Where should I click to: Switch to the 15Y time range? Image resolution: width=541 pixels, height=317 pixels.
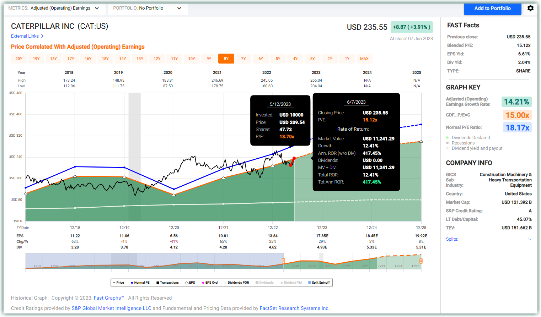[105, 59]
